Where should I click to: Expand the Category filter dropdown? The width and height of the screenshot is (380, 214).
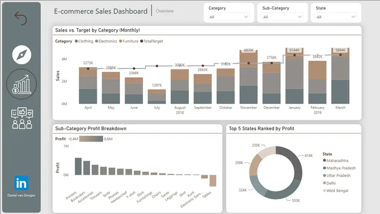click(229, 17)
